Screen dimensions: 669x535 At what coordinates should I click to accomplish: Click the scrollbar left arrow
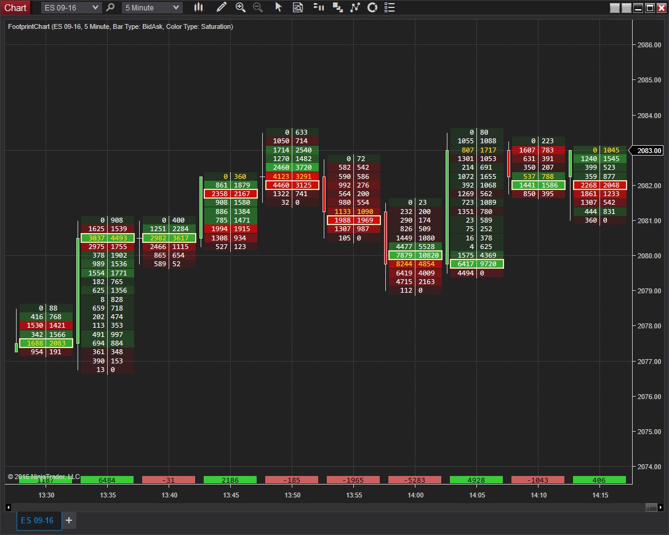[x=8, y=507]
